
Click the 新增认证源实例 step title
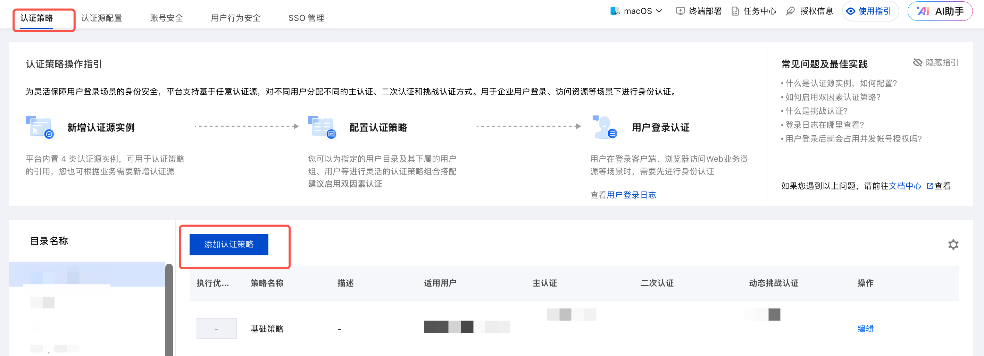(x=101, y=127)
